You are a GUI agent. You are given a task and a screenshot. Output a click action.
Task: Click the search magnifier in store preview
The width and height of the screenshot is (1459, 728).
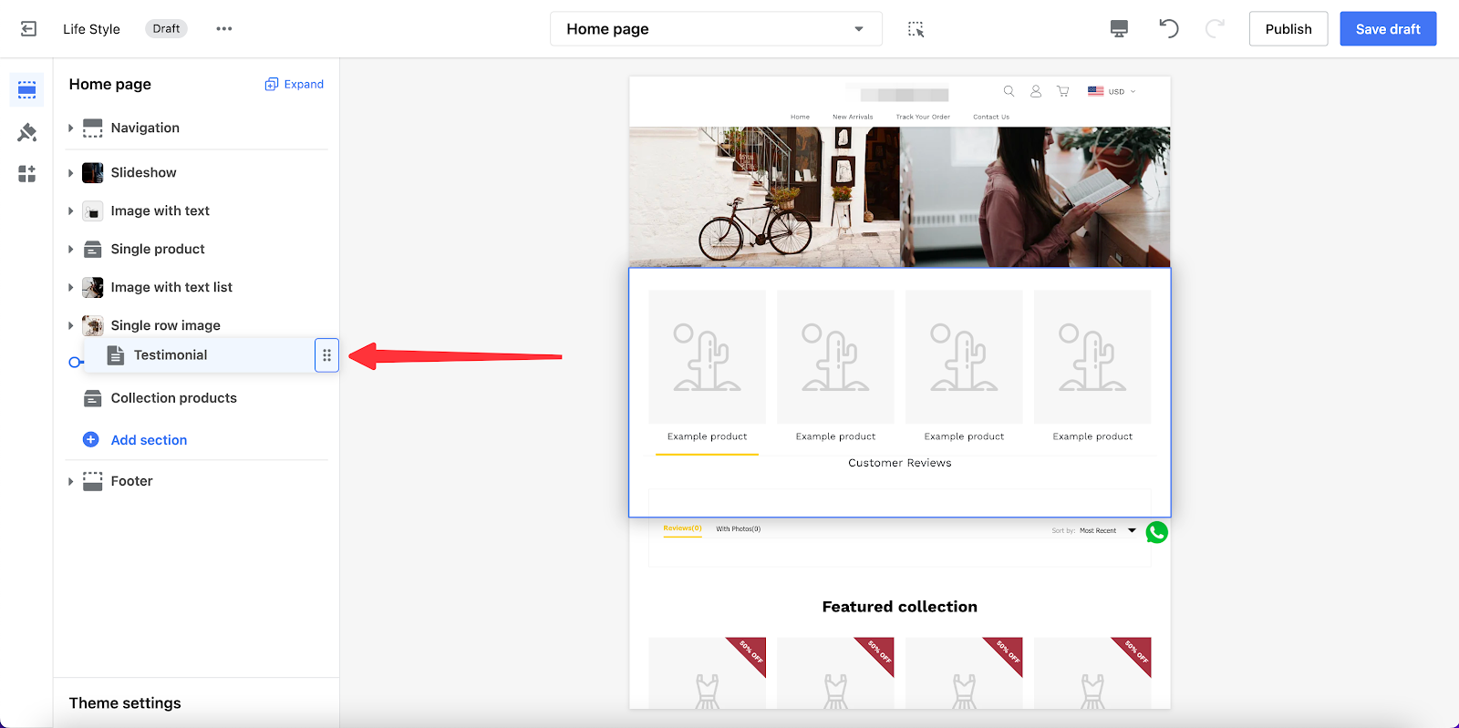pyautogui.click(x=1009, y=91)
